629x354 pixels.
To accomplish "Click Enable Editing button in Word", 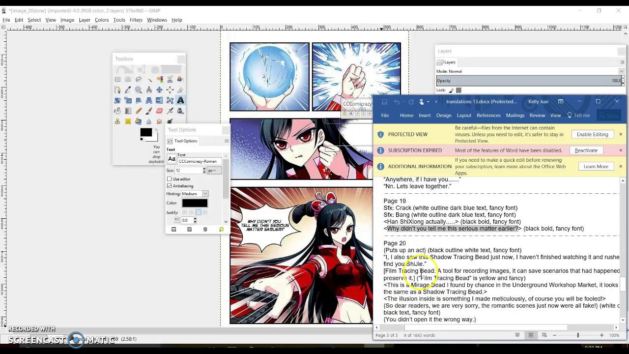I will click(592, 134).
